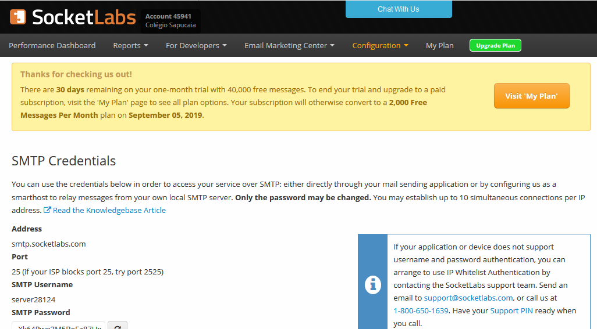Image resolution: width=597 pixels, height=329 pixels.
Task: Click 'September 05, 2019' date text
Action: point(165,115)
